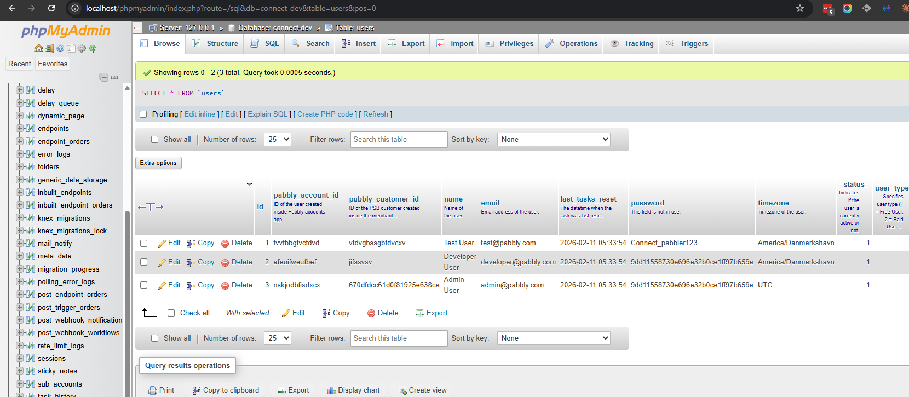Open navigation panel settings gear icon
909x397 pixels.
tap(82, 48)
